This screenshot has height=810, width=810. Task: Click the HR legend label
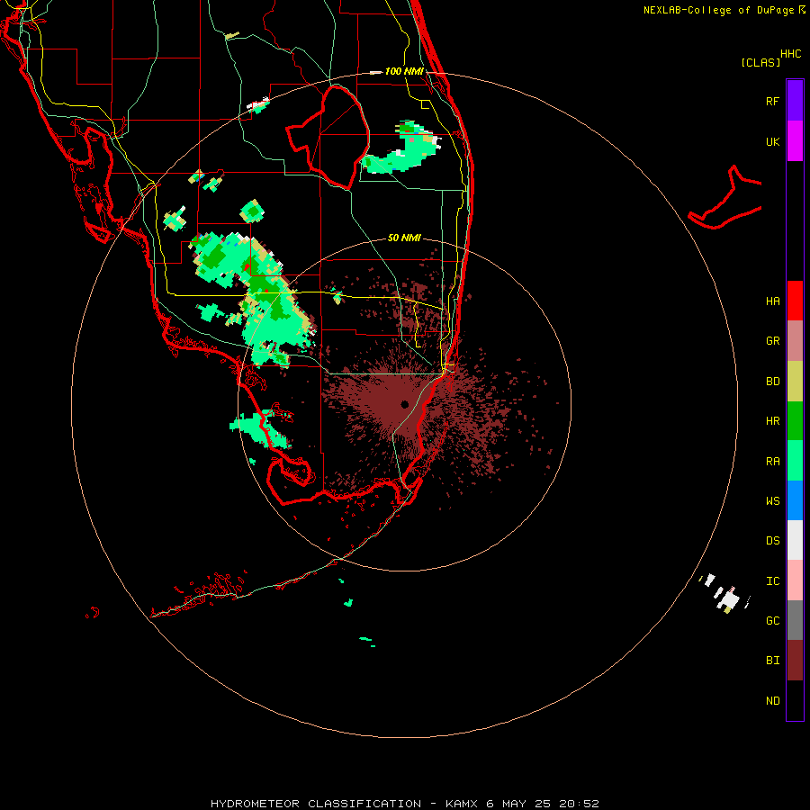[x=772, y=421]
